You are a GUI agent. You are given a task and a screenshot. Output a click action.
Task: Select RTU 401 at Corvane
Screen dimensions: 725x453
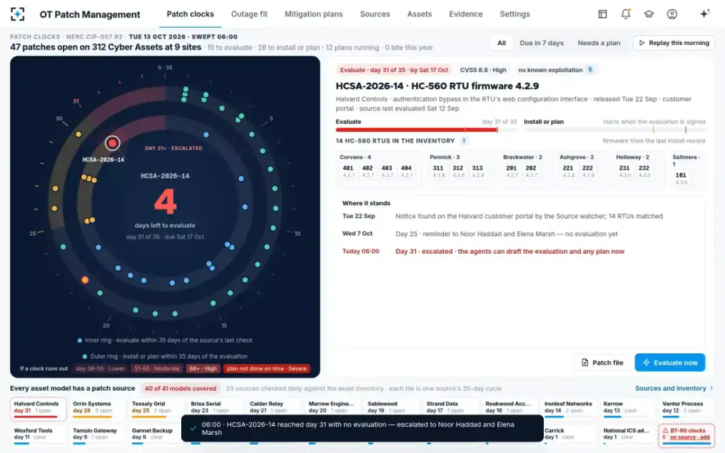click(348, 172)
